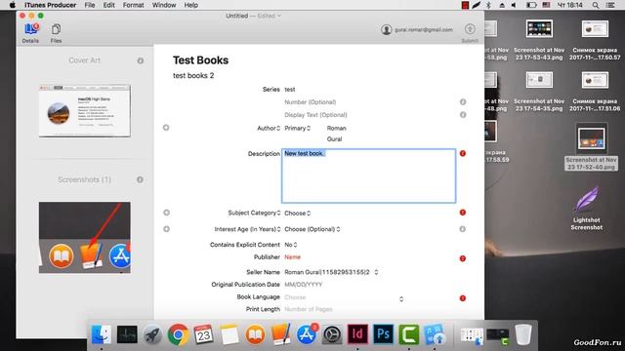This screenshot has height=351, width=625.
Task: Open iBooks from the Dock
Action: tap(255, 334)
